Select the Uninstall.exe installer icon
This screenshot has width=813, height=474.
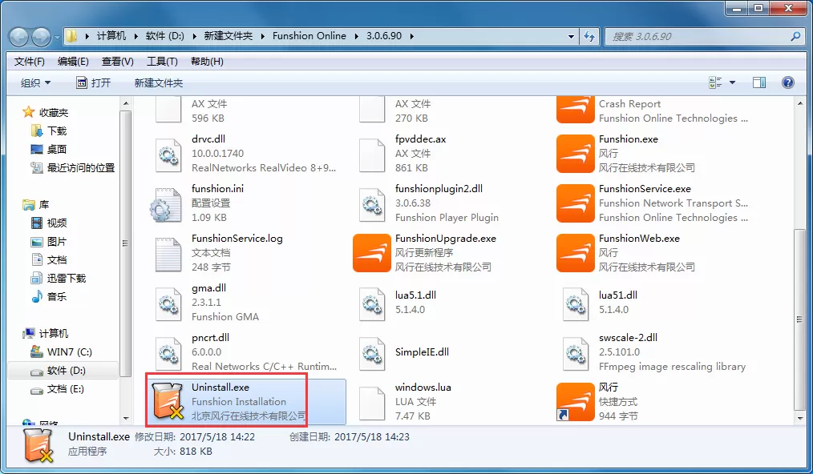[168, 401]
